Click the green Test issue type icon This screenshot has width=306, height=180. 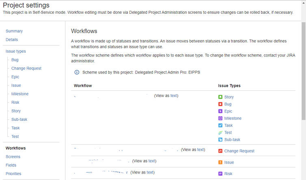point(220,133)
